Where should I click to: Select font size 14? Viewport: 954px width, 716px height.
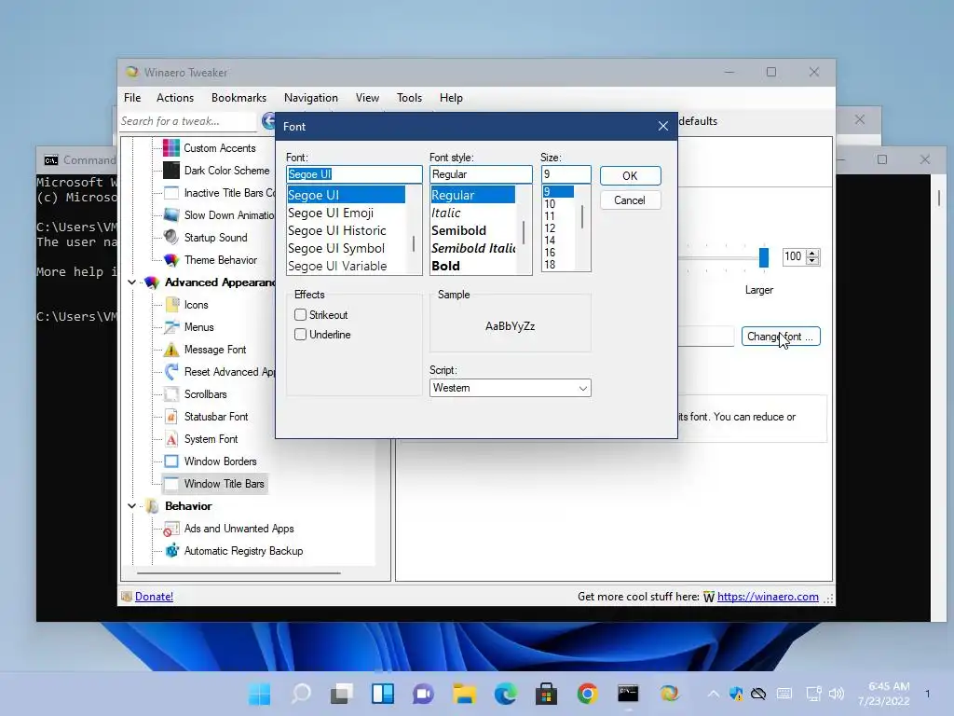tap(550, 241)
